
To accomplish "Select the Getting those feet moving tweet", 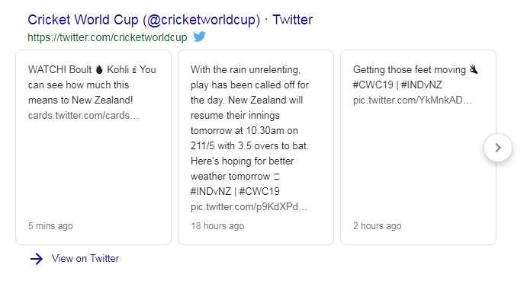I will 418,148.
